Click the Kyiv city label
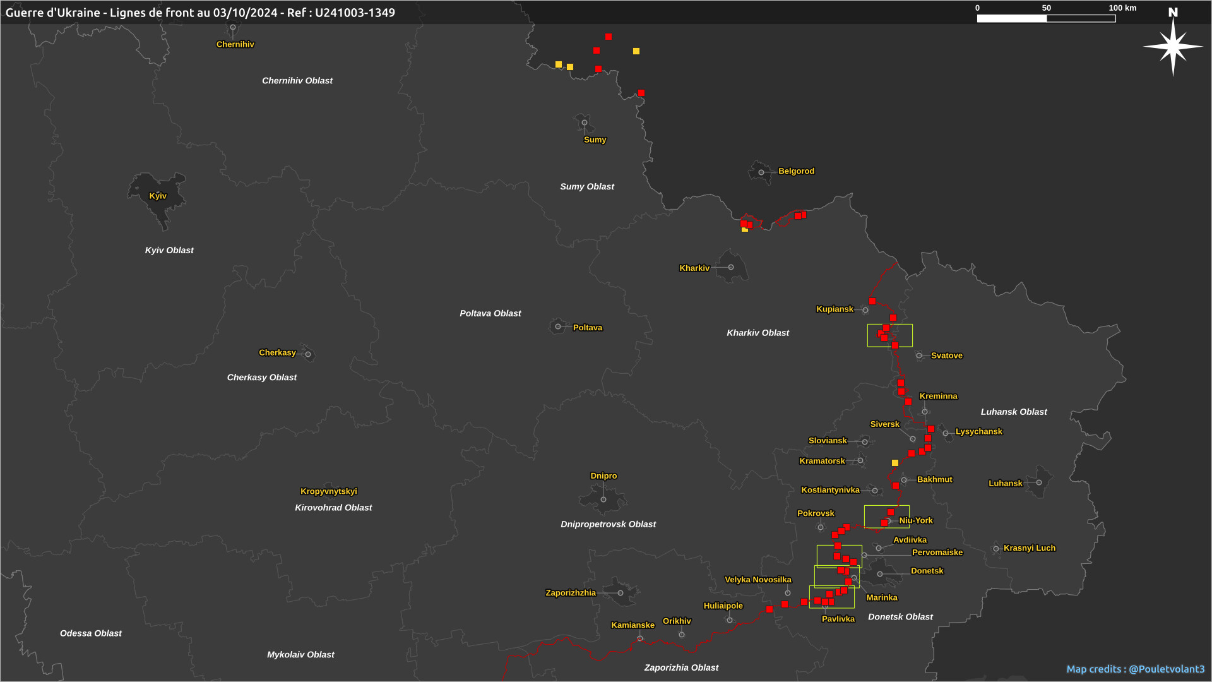Image resolution: width=1212 pixels, height=682 pixels. 158,196
